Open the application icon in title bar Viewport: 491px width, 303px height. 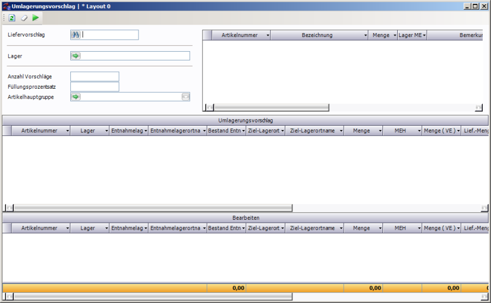[x=5, y=6]
